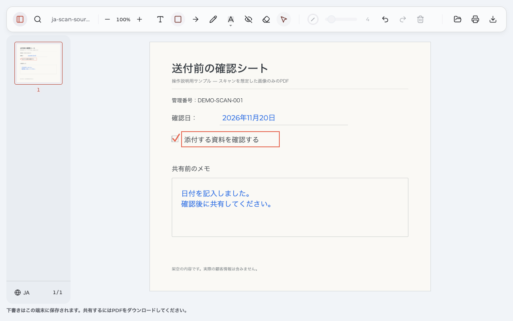The width and height of the screenshot is (513, 321).
Task: Click the redo arrow icon
Action: coord(403,19)
